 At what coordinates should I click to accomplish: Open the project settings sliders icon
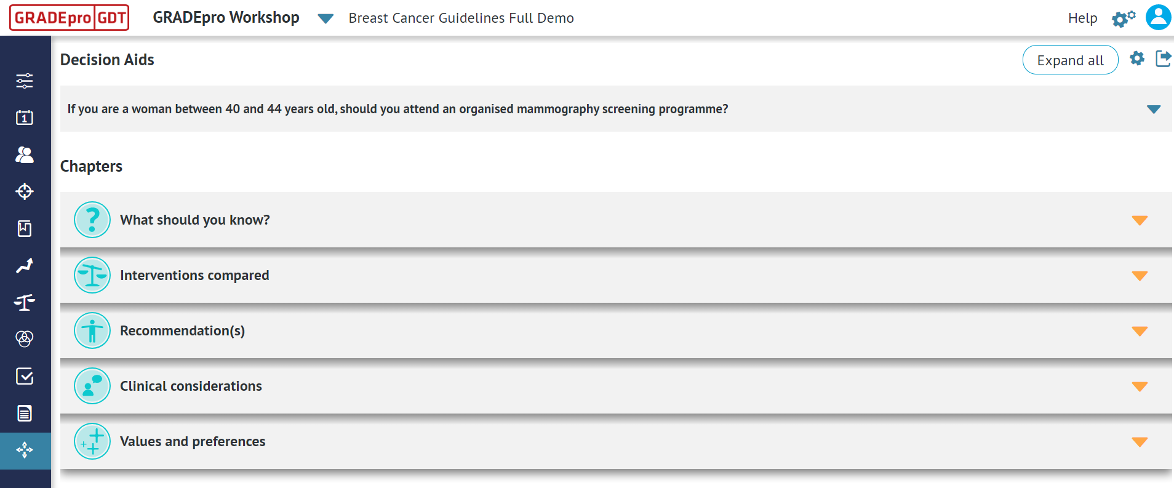point(25,81)
